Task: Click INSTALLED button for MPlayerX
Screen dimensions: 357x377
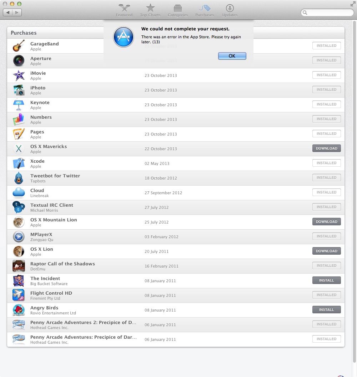Action: pyautogui.click(x=327, y=236)
